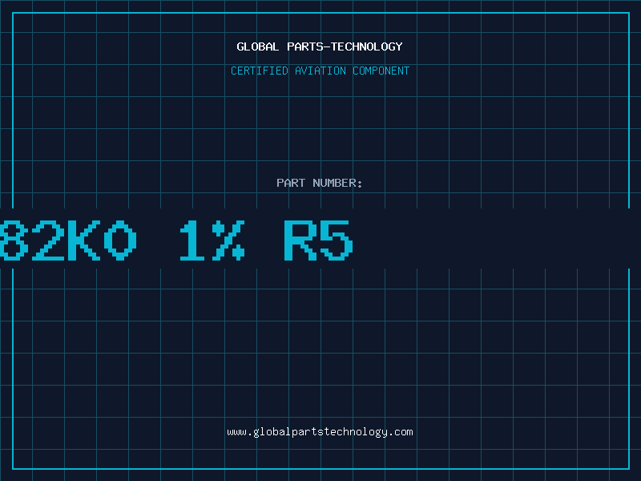Click the 1% part number segment
The width and height of the screenshot is (641, 481).
212,240
